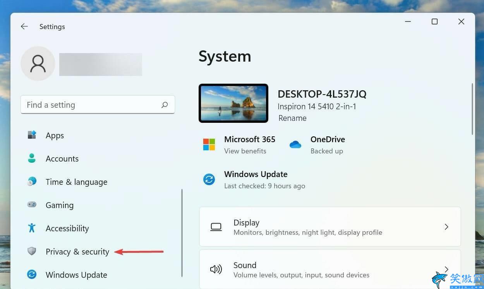Open the Display settings card
This screenshot has width=484, height=289.
coord(330,227)
